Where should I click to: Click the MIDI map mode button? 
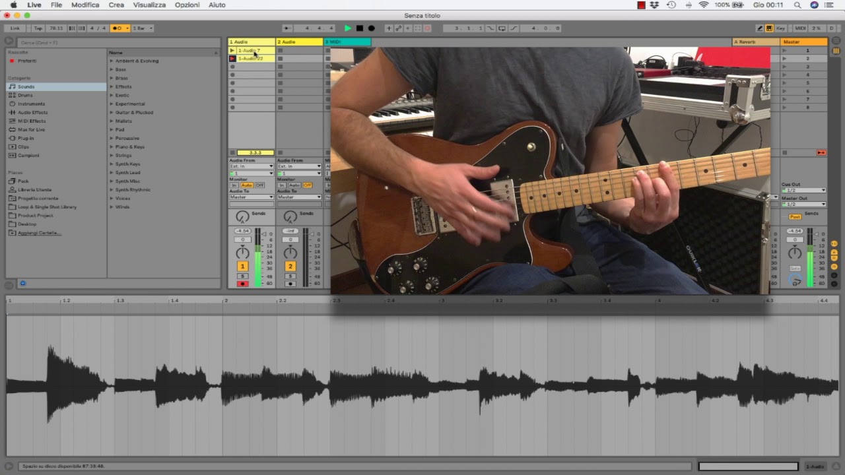click(x=800, y=28)
